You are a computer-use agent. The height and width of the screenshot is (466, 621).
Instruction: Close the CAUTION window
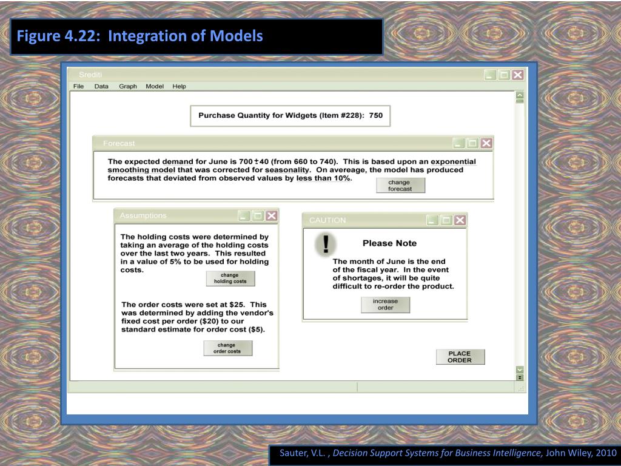pyautogui.click(x=460, y=220)
